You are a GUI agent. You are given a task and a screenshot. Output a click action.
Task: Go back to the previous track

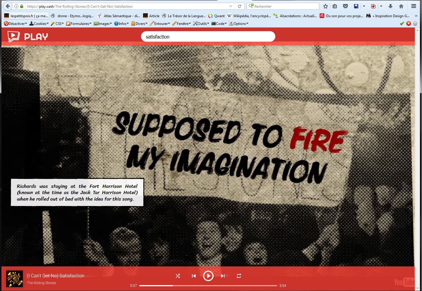click(x=194, y=276)
